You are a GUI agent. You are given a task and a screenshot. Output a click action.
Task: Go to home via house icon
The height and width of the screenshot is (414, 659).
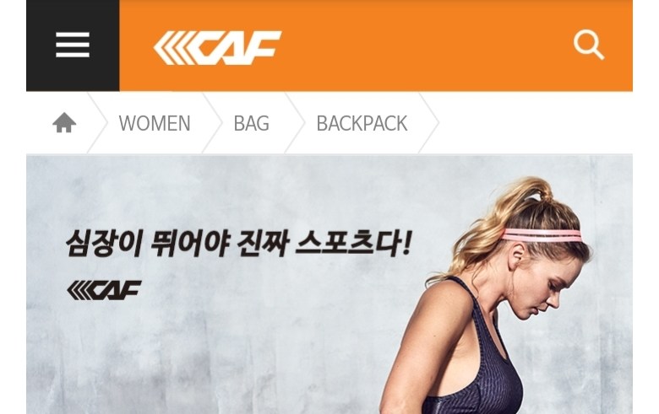(64, 122)
